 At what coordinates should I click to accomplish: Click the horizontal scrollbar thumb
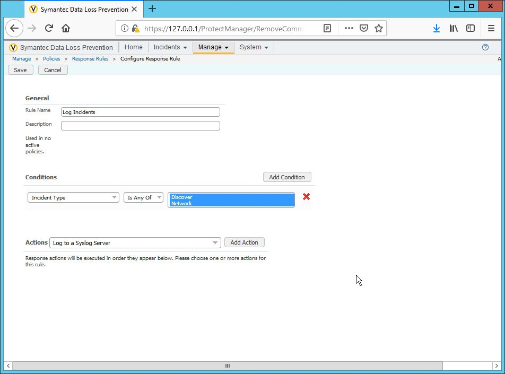[228, 366]
